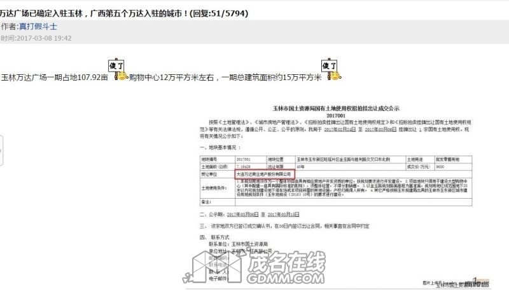Click the text 一期总建筑面积约15万平方米

pos(272,77)
